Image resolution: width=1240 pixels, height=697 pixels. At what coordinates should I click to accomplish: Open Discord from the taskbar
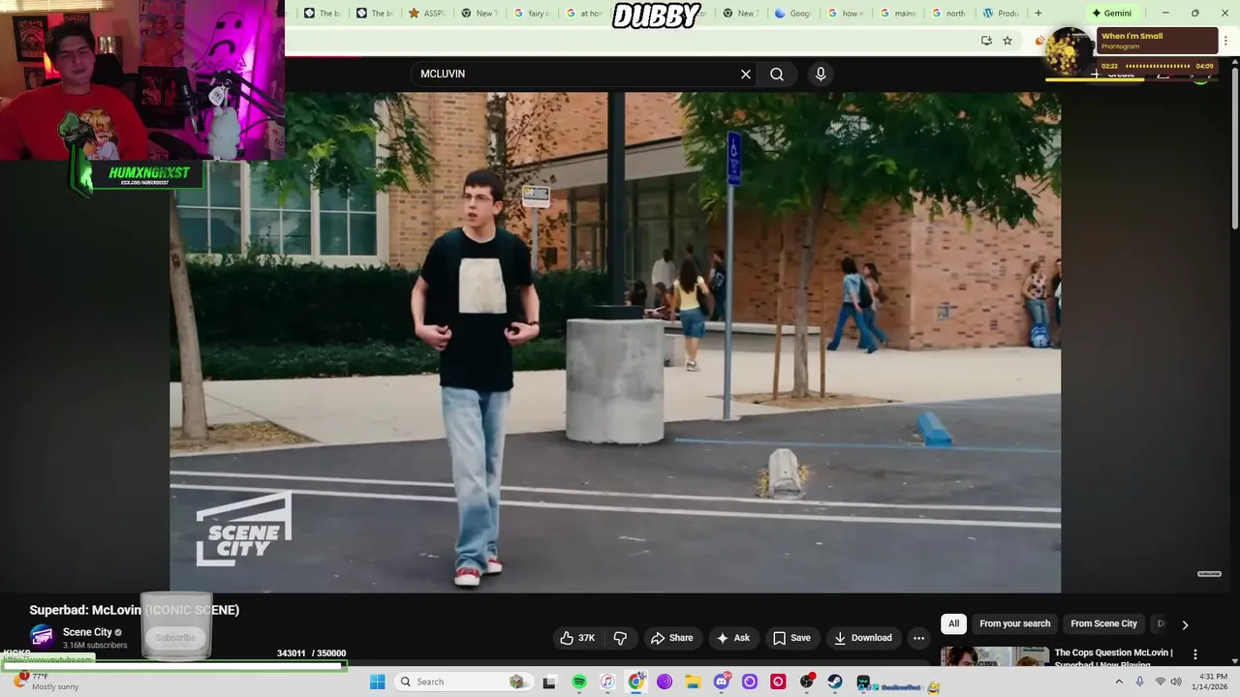tap(721, 682)
